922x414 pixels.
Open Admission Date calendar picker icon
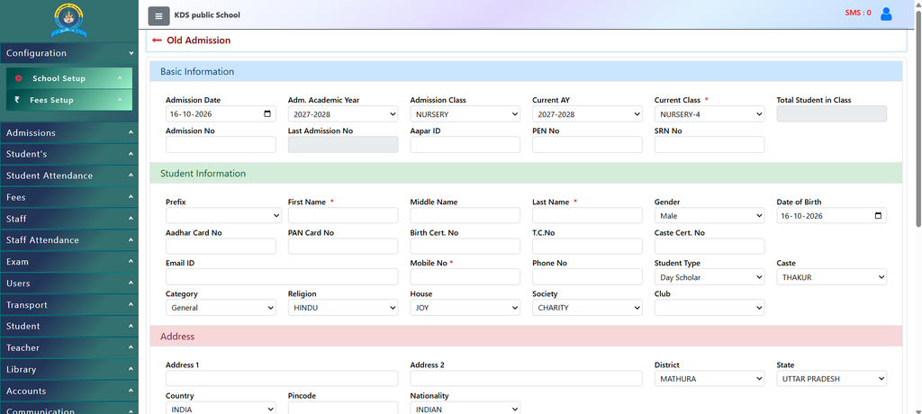(267, 114)
